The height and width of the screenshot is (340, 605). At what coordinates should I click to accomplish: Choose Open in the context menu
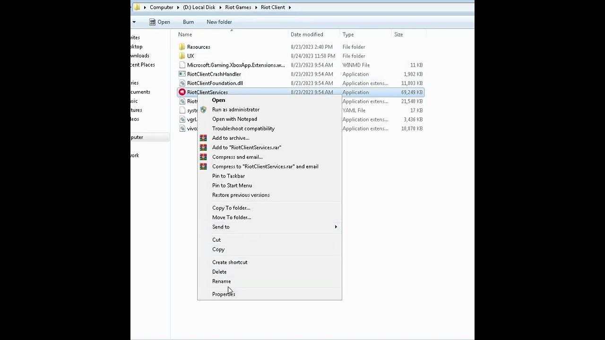[218, 100]
